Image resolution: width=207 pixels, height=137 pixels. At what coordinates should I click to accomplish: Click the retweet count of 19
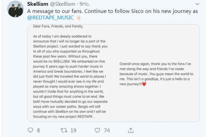(73, 130)
